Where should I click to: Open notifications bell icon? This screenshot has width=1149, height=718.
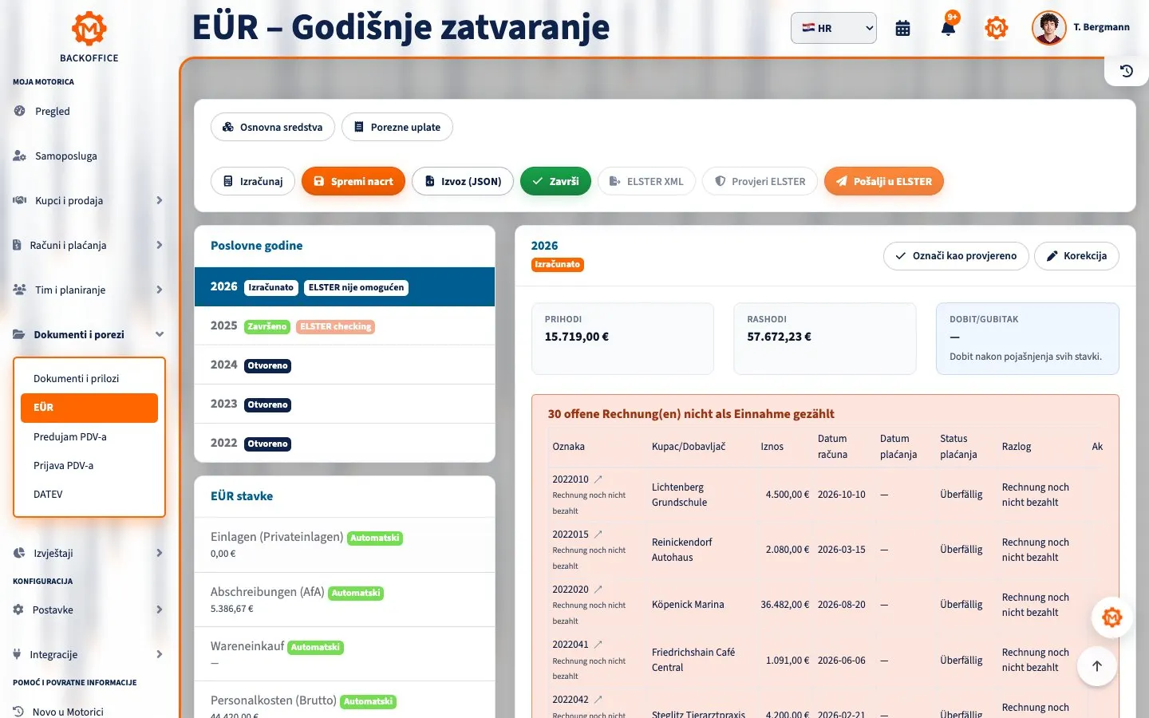[948, 28]
